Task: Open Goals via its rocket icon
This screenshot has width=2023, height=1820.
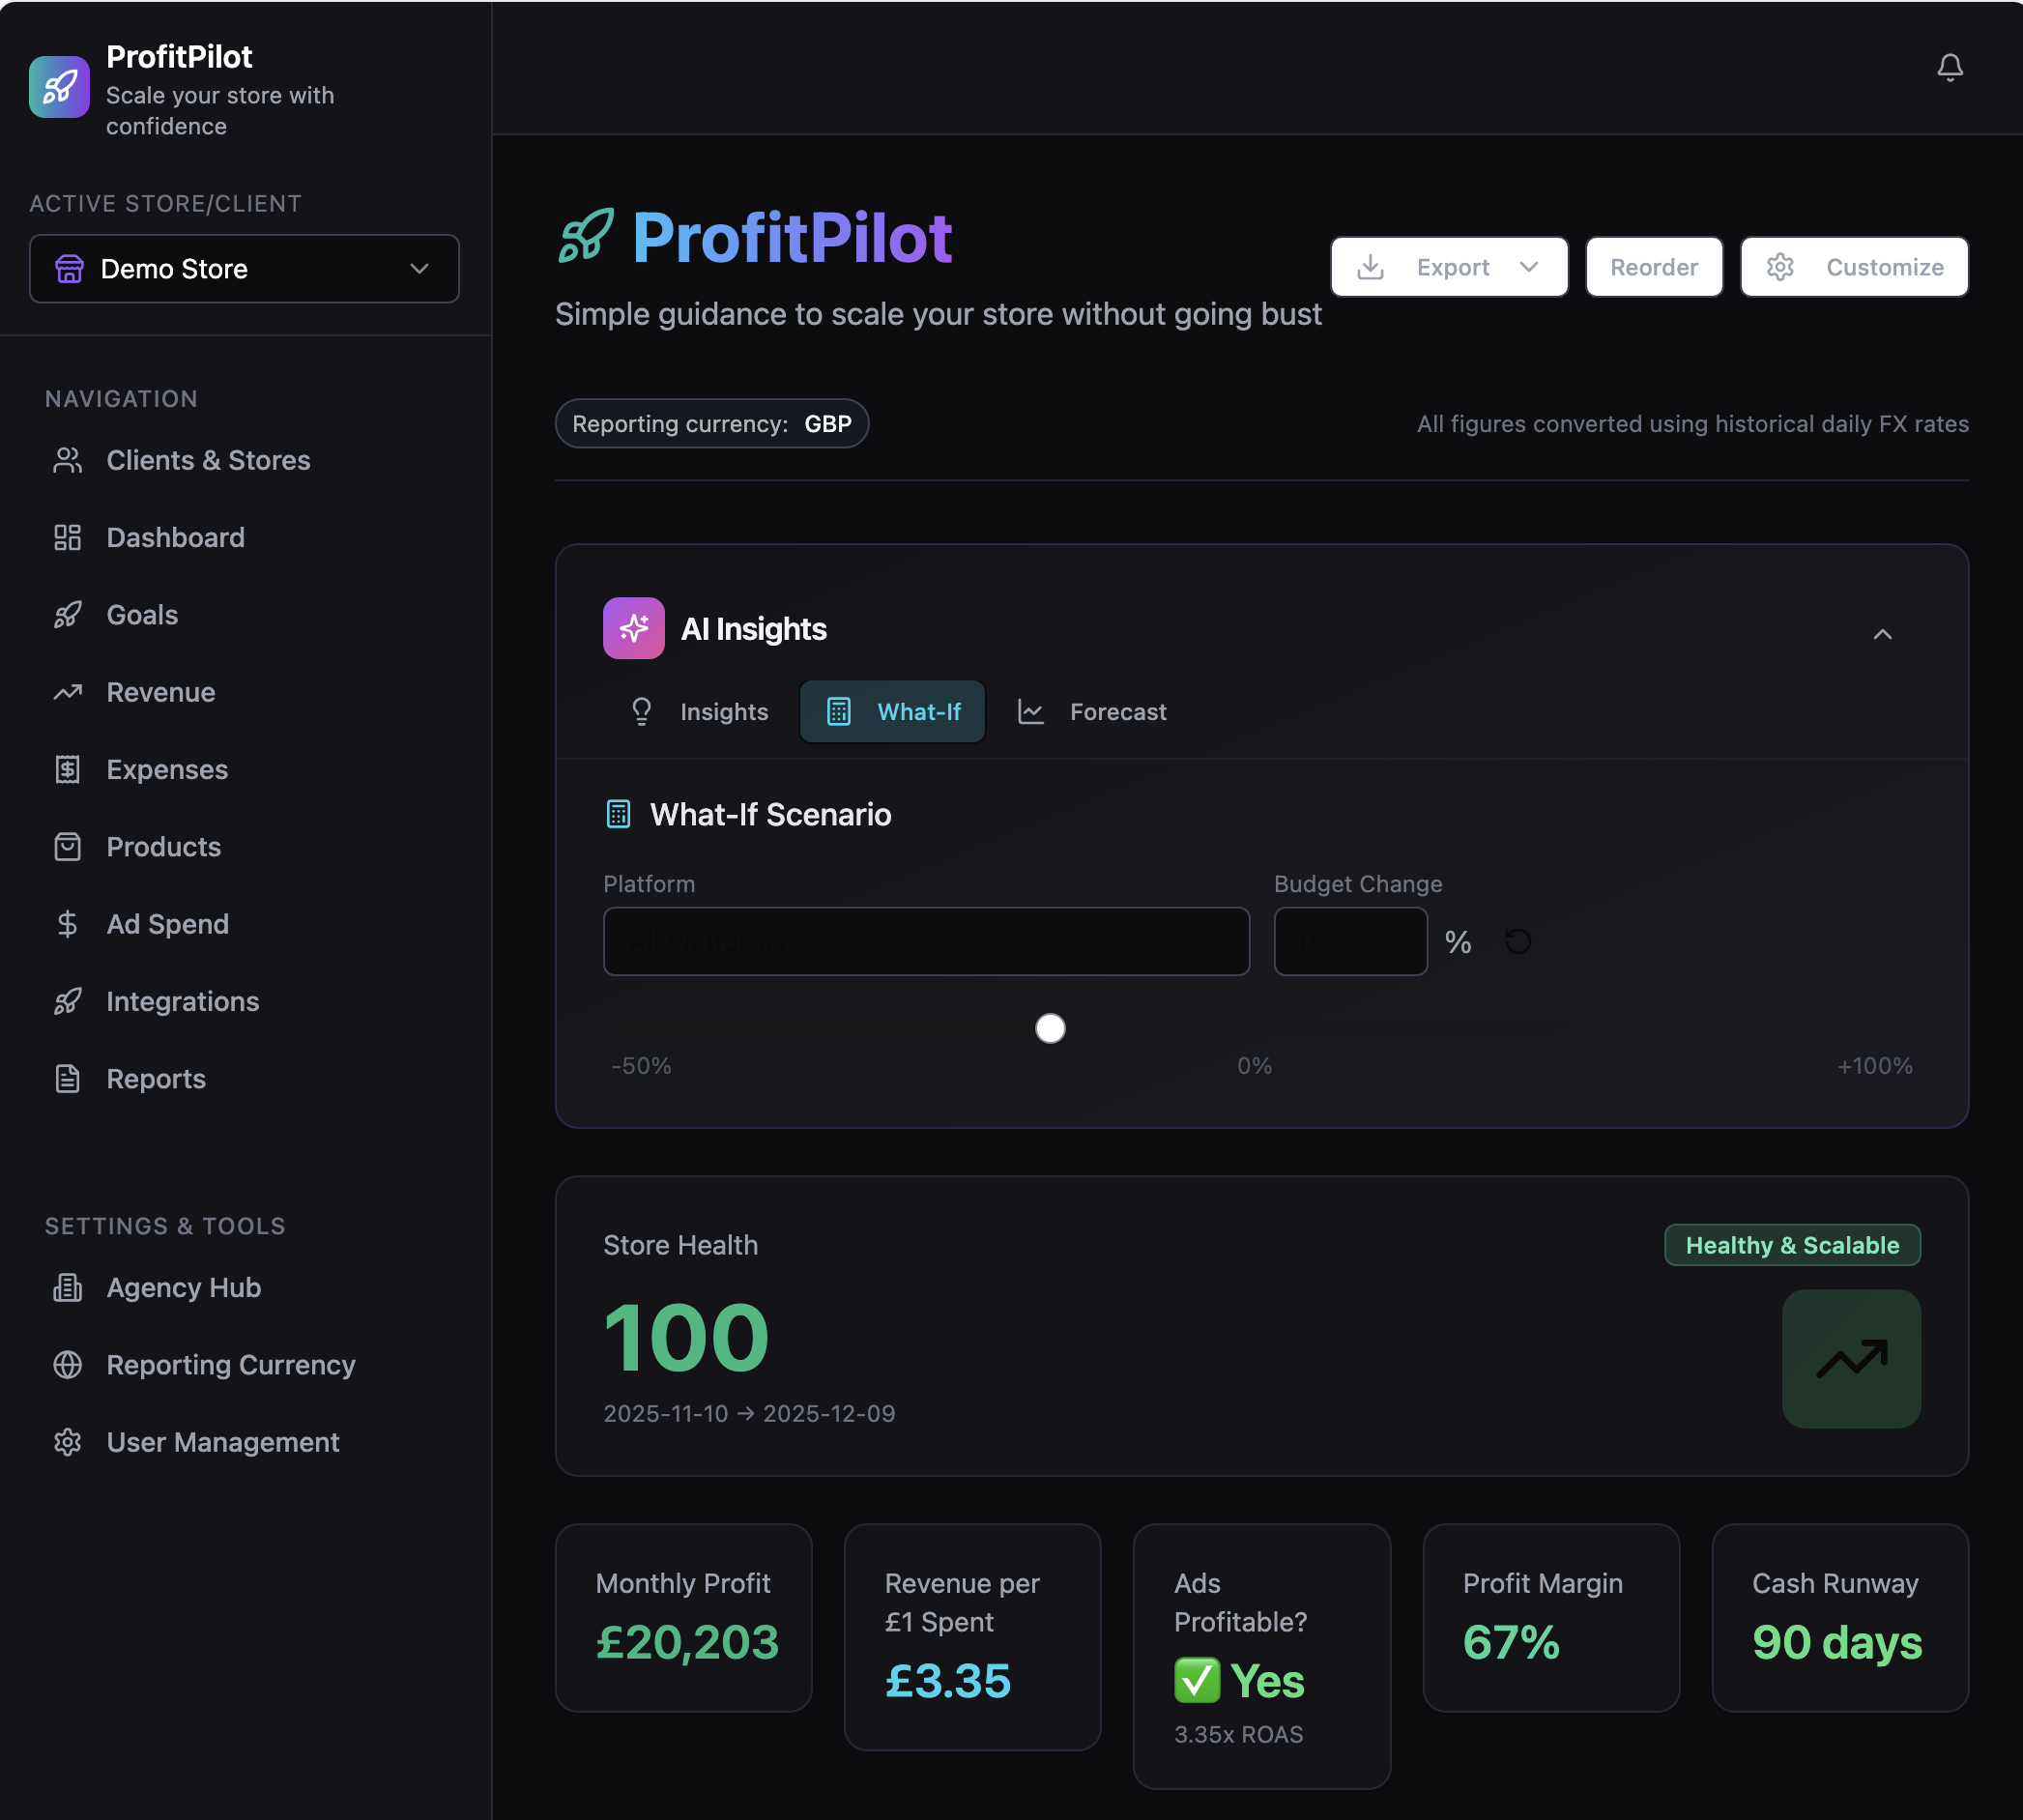Action: (67, 615)
